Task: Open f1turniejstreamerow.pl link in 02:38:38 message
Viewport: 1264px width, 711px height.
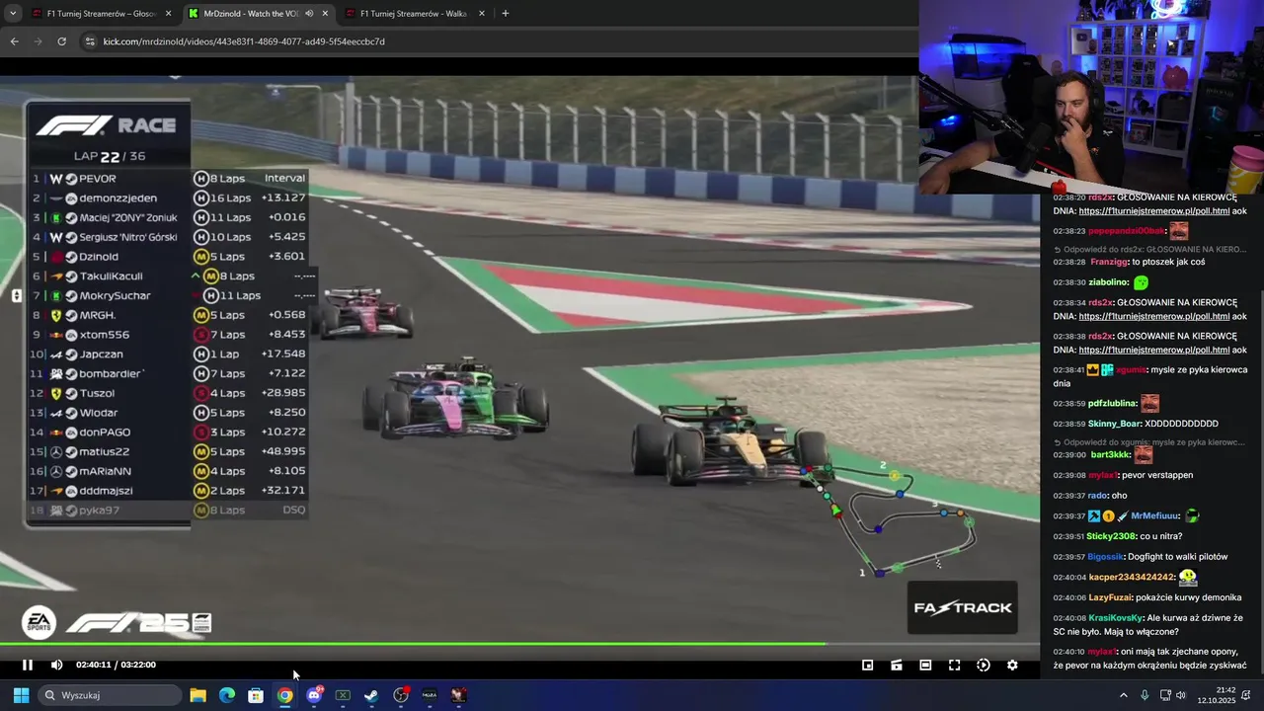Action: [1153, 351]
